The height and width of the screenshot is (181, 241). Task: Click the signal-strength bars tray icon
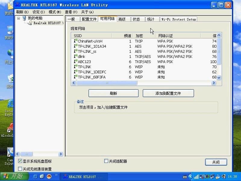197,176
